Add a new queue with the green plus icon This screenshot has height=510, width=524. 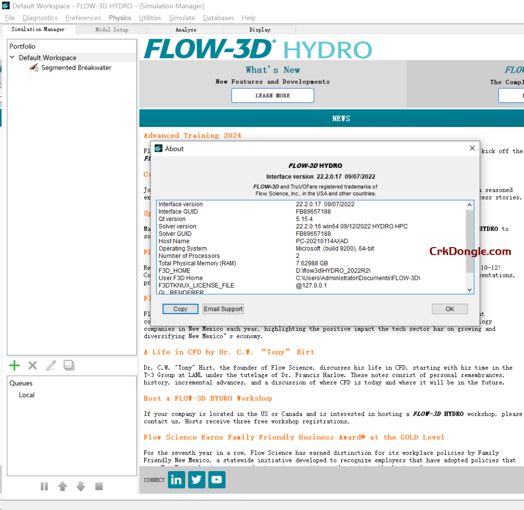coord(14,365)
